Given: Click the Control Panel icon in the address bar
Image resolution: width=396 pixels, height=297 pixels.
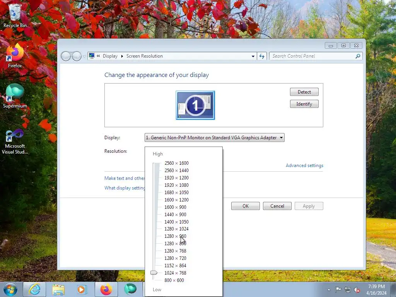Looking at the screenshot, I should pyautogui.click(x=92, y=56).
